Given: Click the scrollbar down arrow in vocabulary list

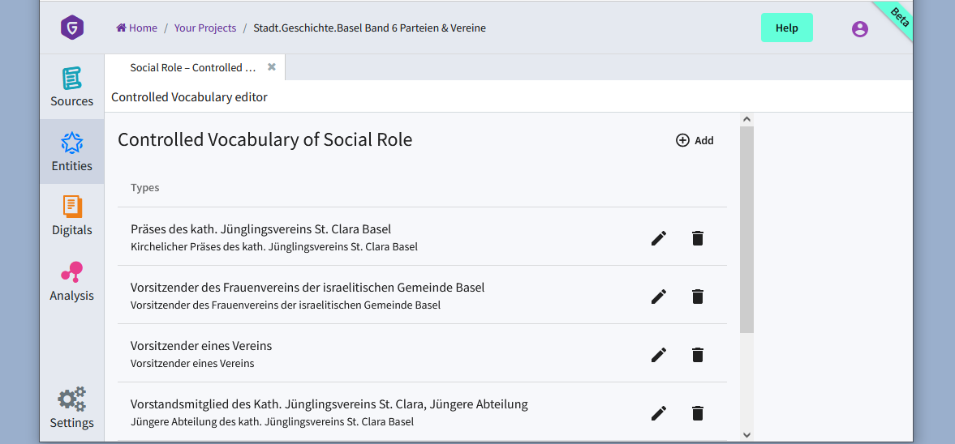Looking at the screenshot, I should coord(746,435).
